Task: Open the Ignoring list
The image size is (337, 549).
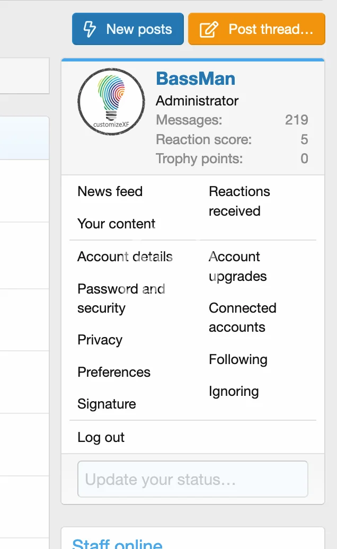Action: (234, 392)
